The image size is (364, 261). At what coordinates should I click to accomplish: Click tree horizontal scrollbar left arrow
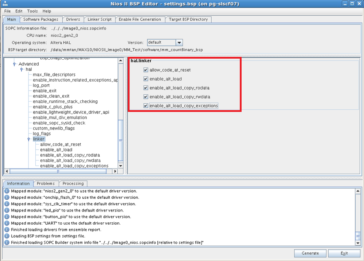point(7,171)
